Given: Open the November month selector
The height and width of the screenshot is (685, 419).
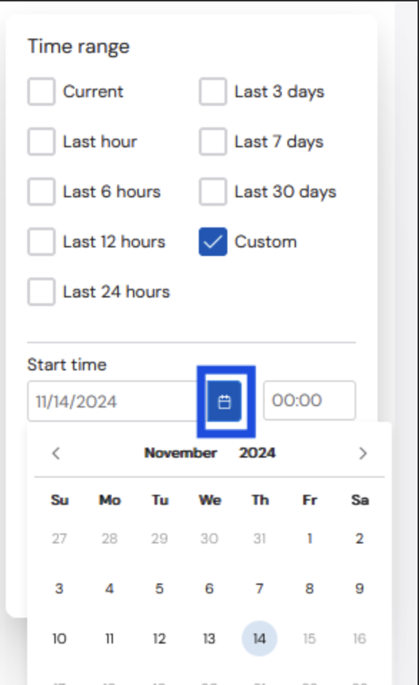Looking at the screenshot, I should point(180,453).
